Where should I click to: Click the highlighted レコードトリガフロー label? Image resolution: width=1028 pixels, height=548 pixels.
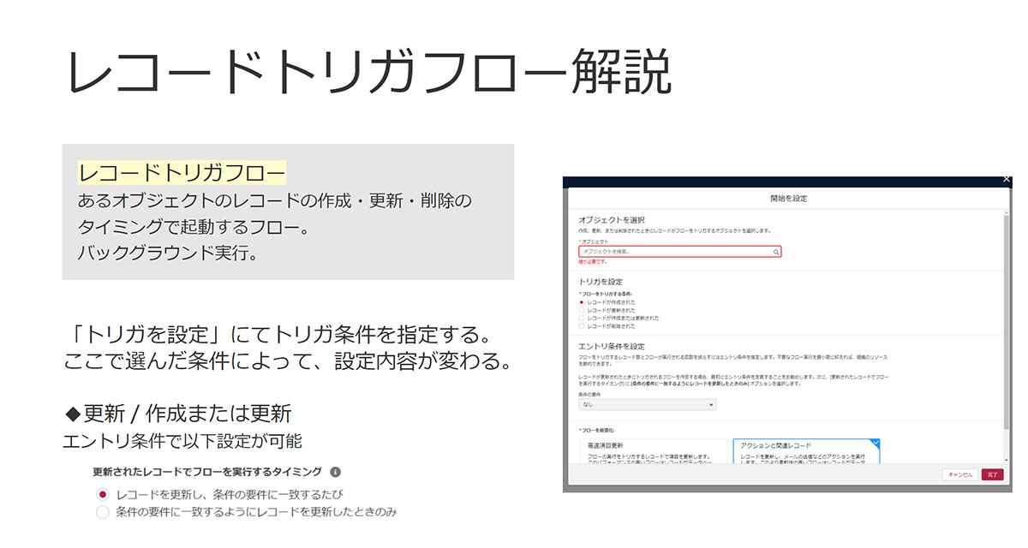(182, 172)
